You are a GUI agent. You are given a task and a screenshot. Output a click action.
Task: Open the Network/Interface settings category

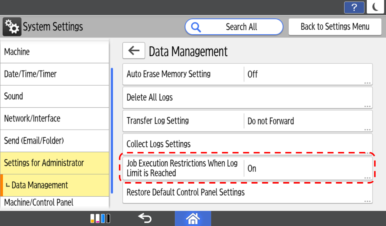tap(54, 118)
